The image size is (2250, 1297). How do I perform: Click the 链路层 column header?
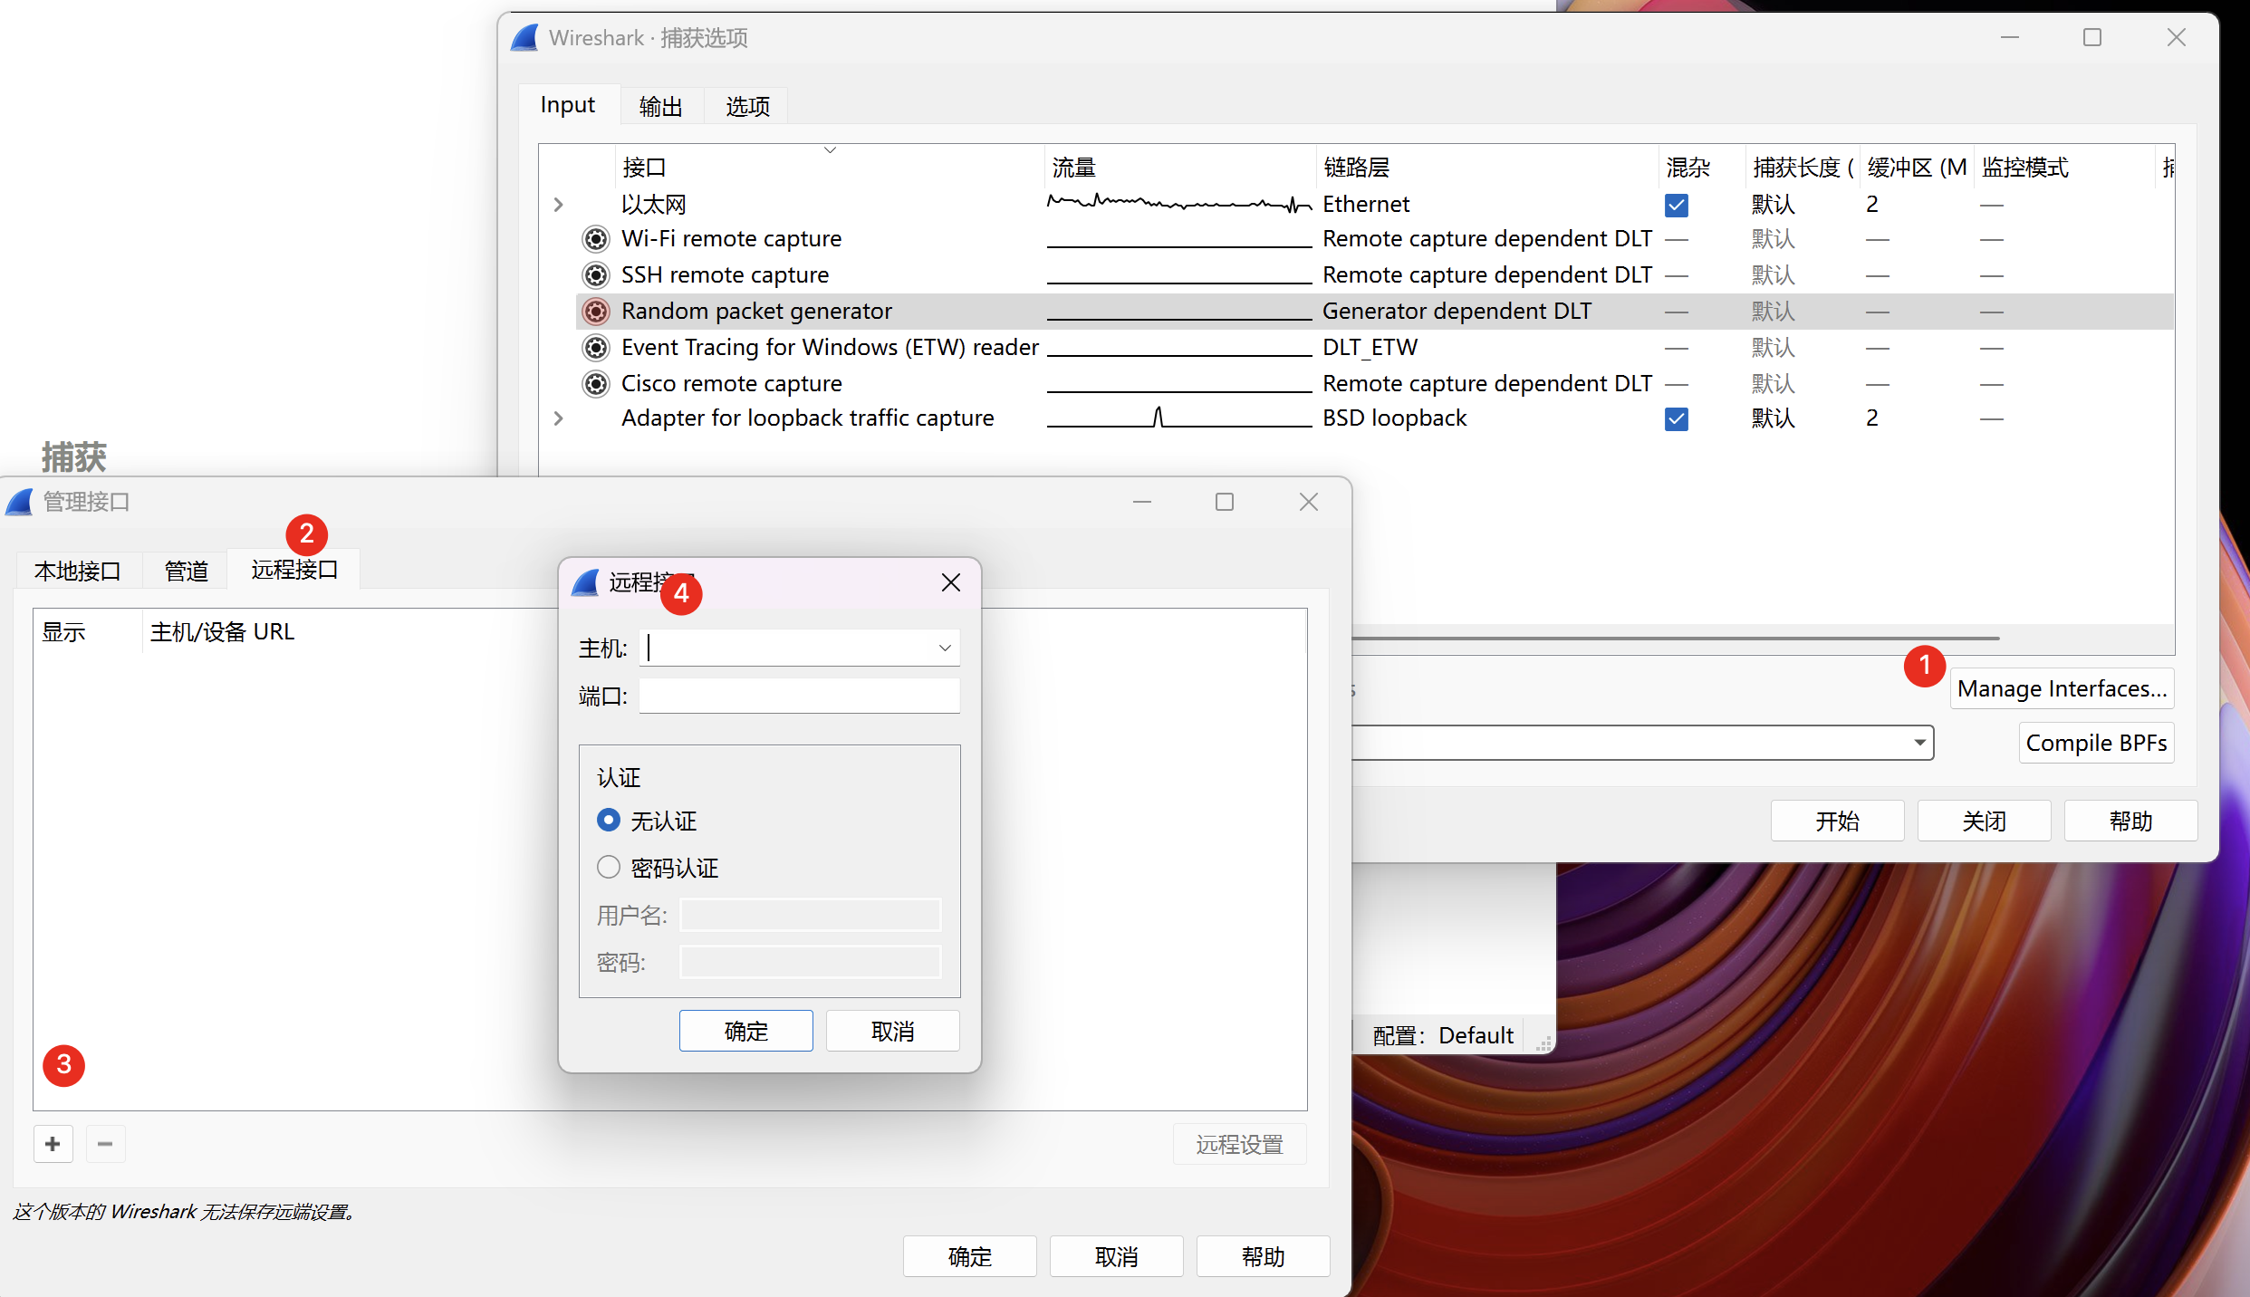coord(1486,168)
